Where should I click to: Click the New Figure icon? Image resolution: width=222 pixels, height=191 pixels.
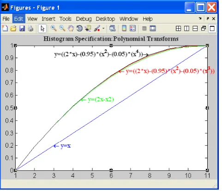click(x=5, y=29)
